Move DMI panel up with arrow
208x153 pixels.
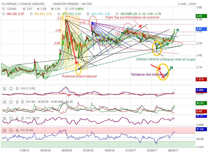click(17, 102)
